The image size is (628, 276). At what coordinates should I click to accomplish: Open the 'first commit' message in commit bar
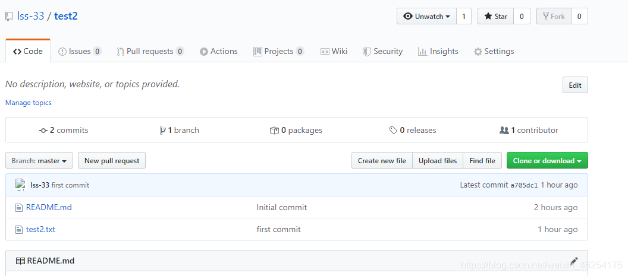pos(71,185)
